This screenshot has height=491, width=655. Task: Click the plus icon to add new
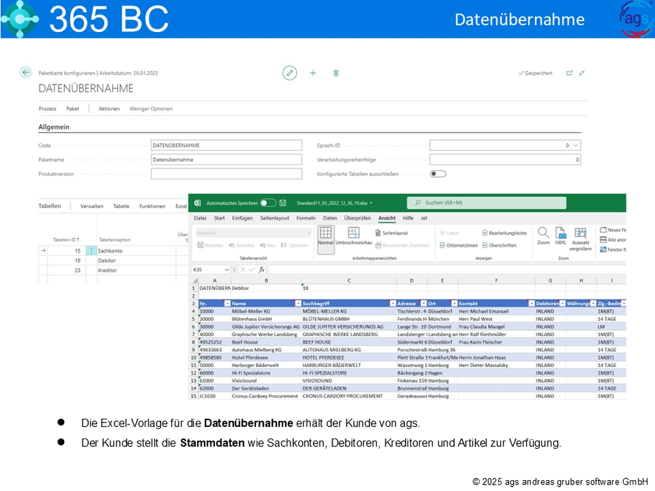[313, 73]
